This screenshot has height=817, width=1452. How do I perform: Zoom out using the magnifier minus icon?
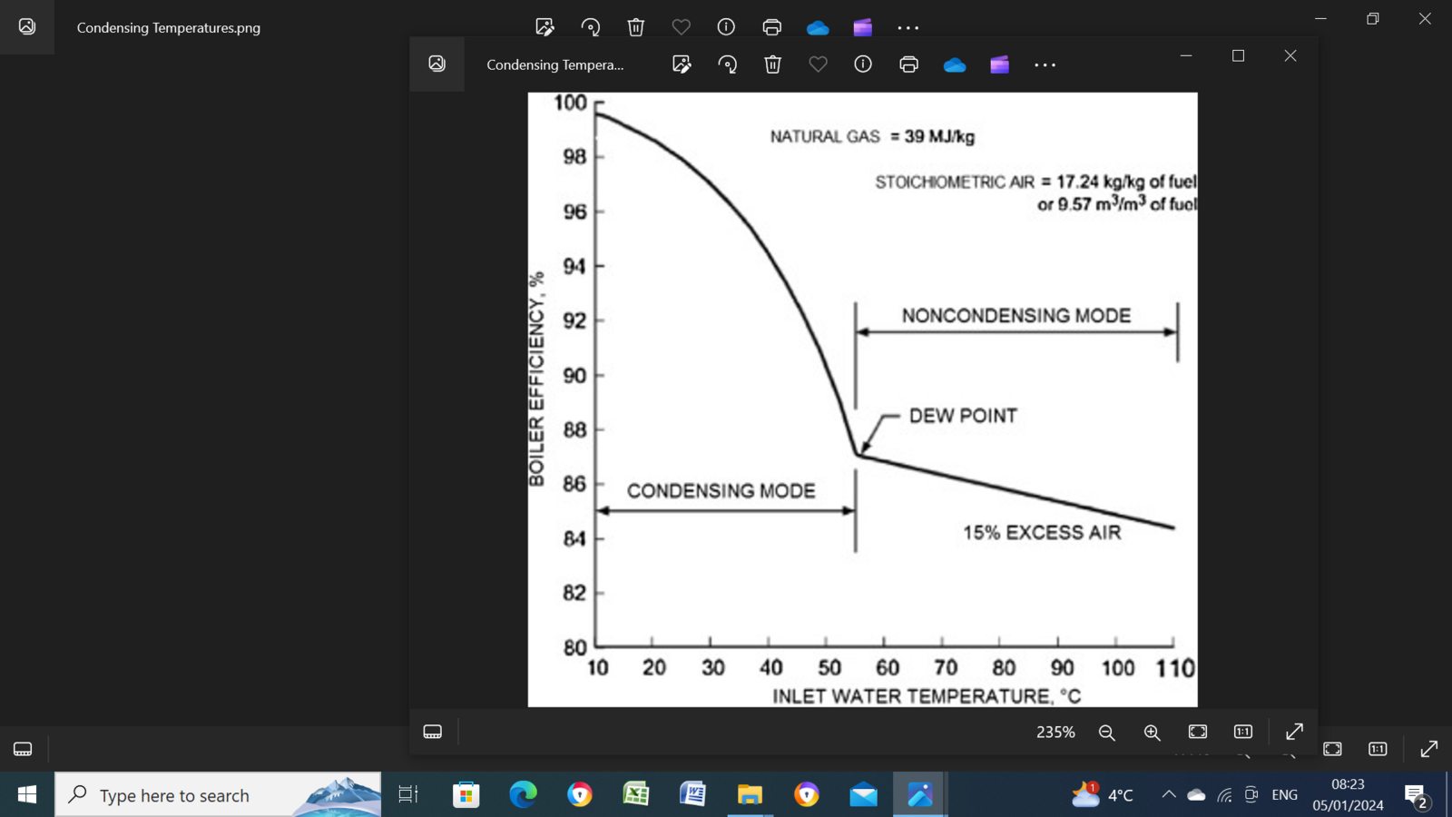(1106, 733)
